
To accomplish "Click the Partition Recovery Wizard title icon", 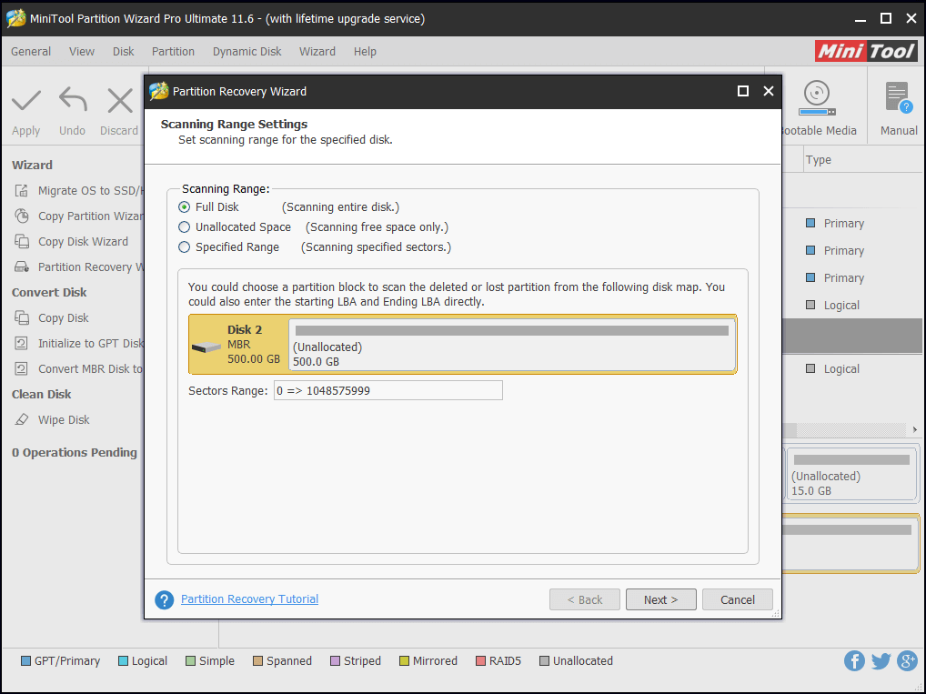I will (159, 91).
